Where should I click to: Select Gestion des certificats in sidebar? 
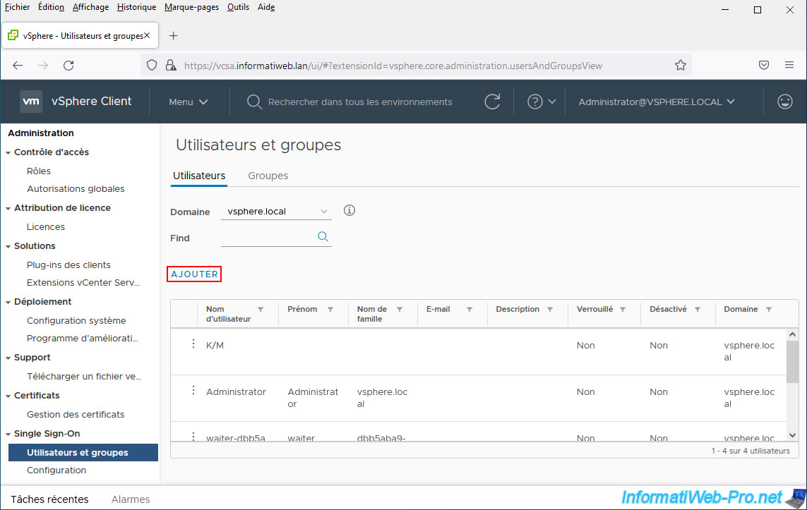coord(76,414)
